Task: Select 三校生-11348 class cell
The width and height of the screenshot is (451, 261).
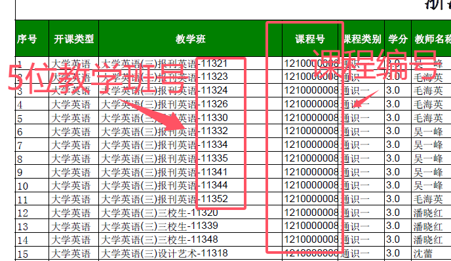Action: (x=190, y=240)
